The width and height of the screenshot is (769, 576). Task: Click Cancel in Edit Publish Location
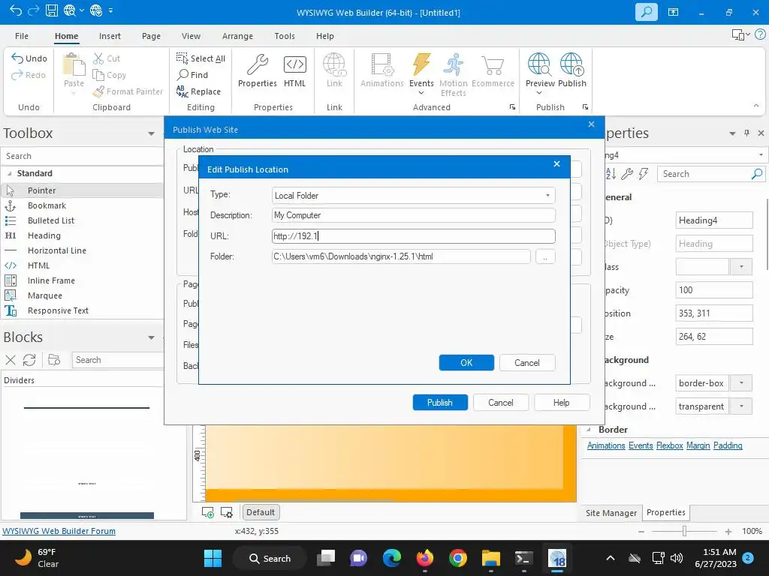tap(527, 363)
